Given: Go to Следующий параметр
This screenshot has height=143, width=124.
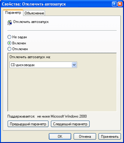Looking at the screenshot, I should click(x=70, y=124).
